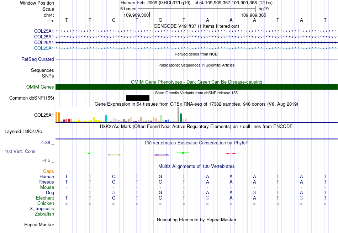Click the SNPs track label
The height and width of the screenshot is (233, 338).
pyautogui.click(x=48, y=76)
